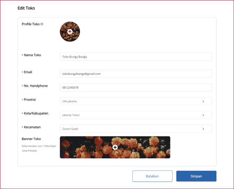Click the Email input field

tap(136, 74)
